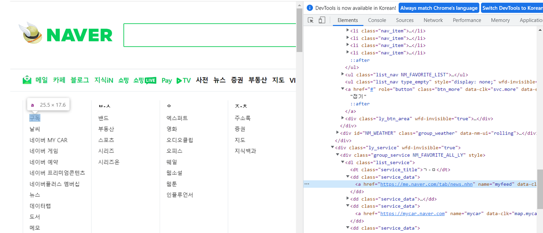
Task: Collapse the dd above the myfeed link
Action: [x=347, y=177]
